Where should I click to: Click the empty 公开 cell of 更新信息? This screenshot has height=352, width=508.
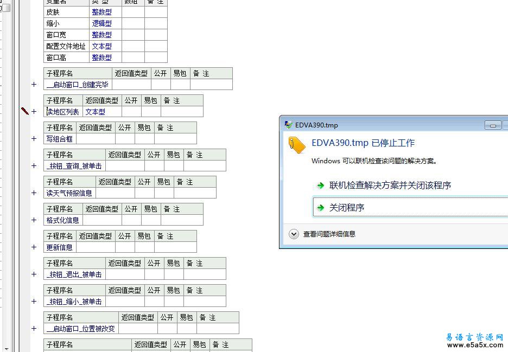125,247
